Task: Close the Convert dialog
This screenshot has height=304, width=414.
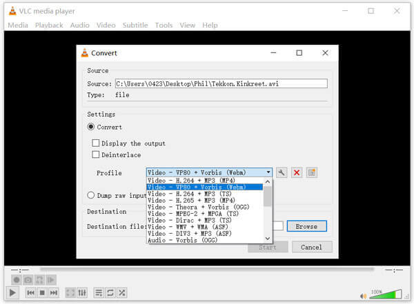Action: 325,53
